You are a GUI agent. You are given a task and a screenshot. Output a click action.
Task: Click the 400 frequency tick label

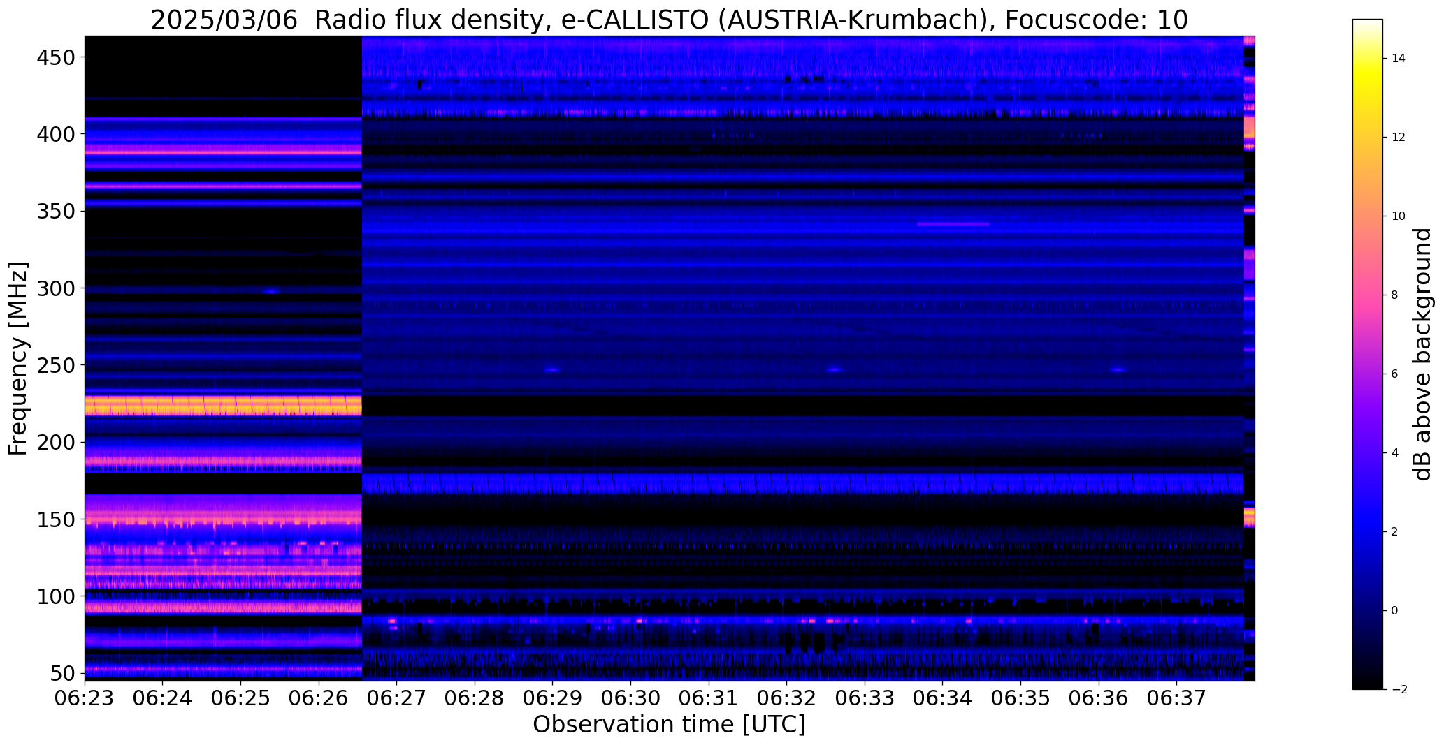pyautogui.click(x=57, y=134)
